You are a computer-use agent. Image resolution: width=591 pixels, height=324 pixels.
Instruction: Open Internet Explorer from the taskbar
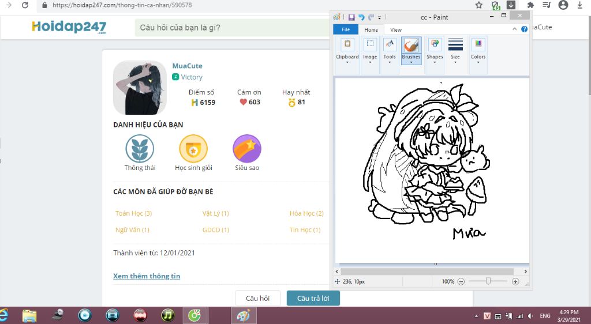pyautogui.click(x=4, y=315)
